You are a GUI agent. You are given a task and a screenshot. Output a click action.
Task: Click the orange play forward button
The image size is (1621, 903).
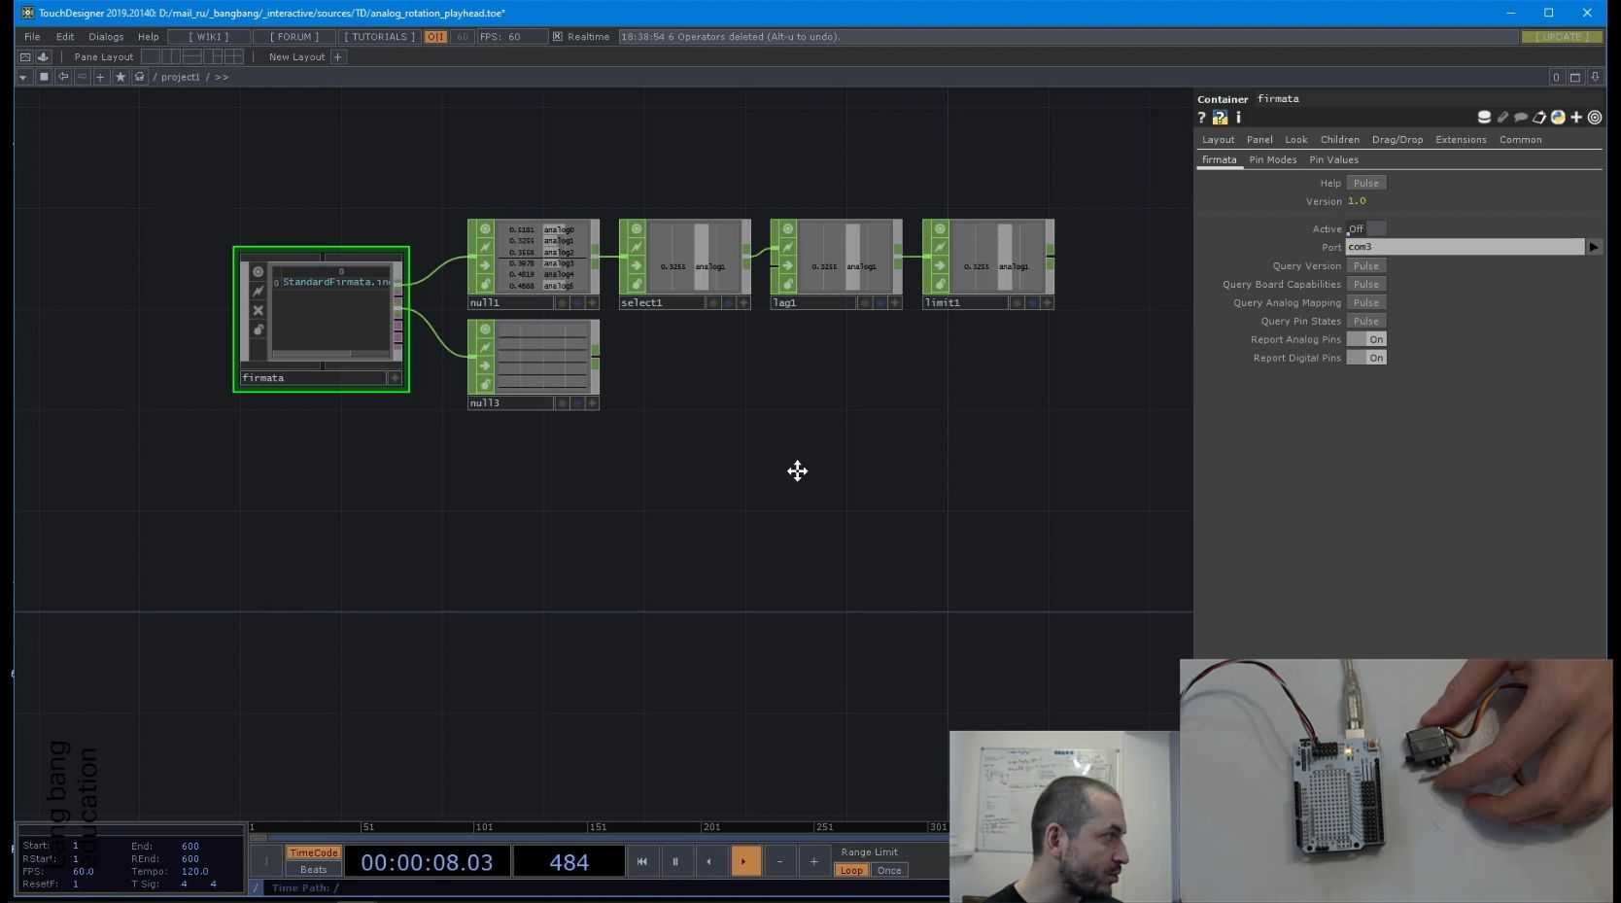coord(745,861)
